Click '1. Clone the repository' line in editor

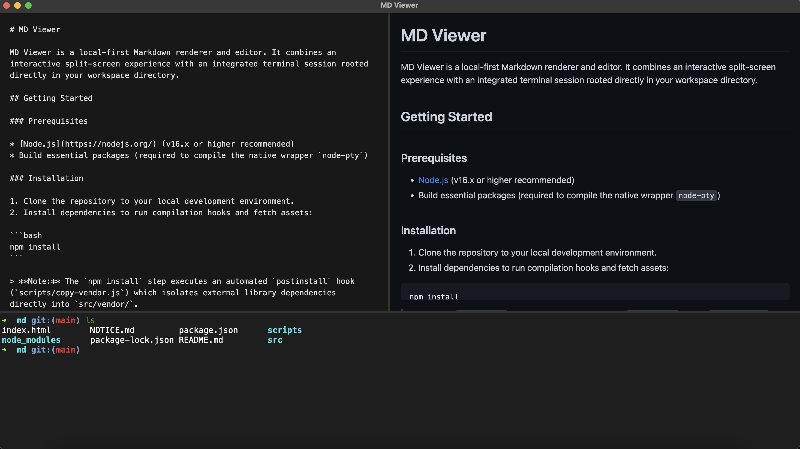pyautogui.click(x=152, y=201)
